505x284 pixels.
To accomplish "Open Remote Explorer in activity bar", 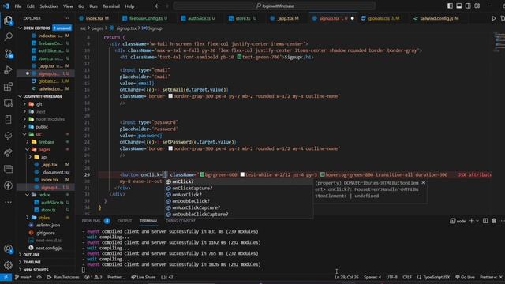I will (x=8, y=103).
